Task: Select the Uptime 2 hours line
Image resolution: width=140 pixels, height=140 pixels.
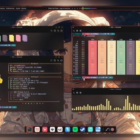Action: [22, 88]
